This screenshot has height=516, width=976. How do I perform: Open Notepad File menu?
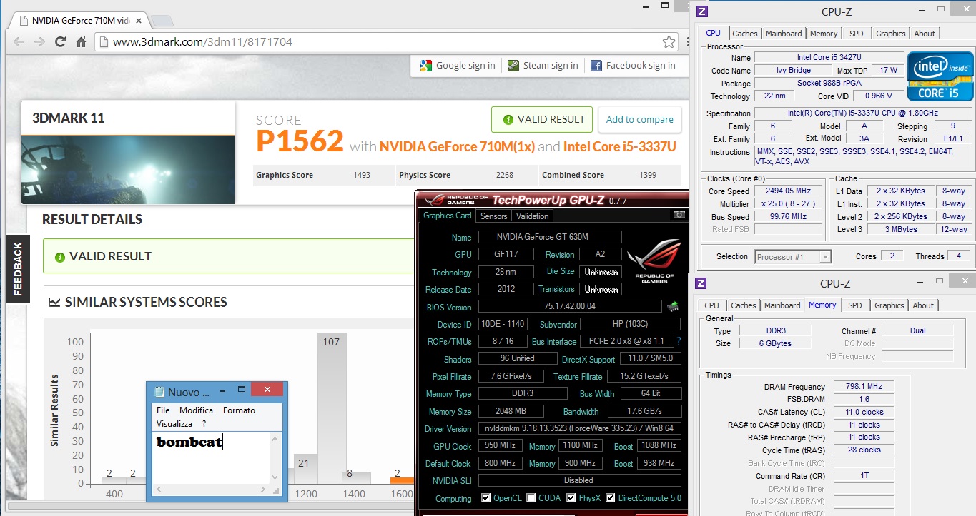[163, 410]
